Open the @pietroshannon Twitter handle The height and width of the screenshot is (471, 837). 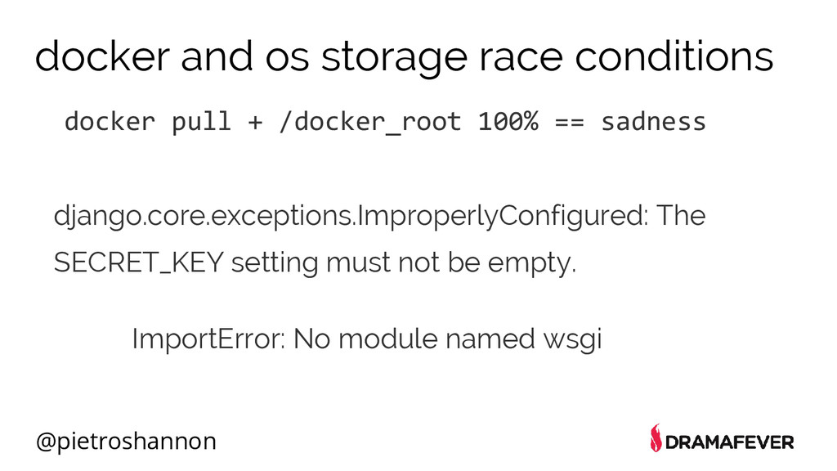(126, 442)
